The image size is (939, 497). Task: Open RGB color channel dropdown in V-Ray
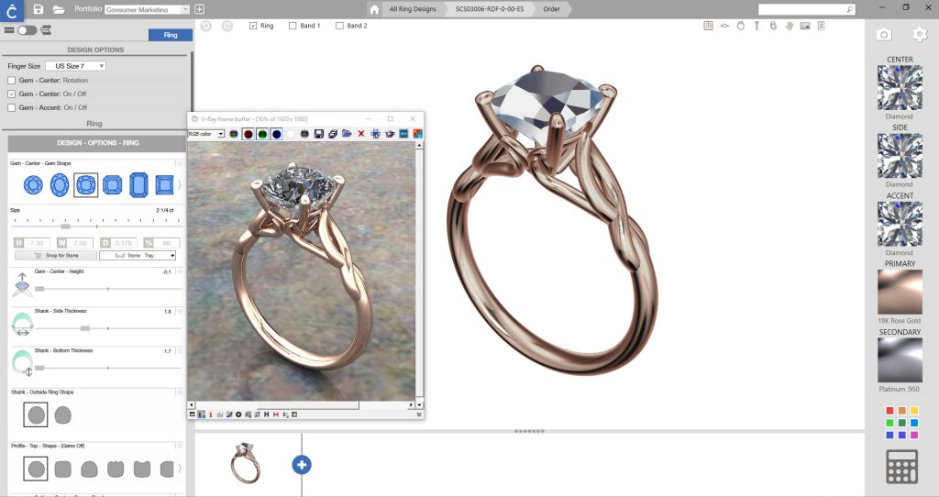tap(206, 134)
